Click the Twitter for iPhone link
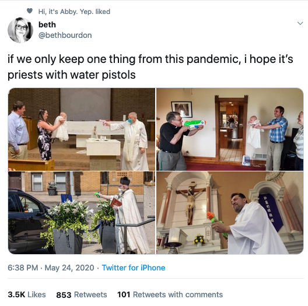Viewport: 308px width, 306px height. tap(134, 268)
